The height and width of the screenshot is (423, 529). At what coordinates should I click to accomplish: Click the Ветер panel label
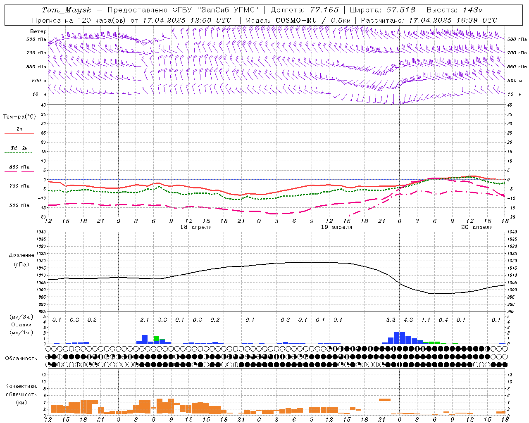(38, 31)
